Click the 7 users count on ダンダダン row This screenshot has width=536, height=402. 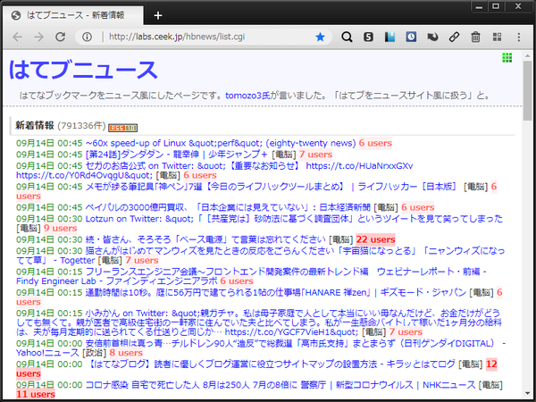(x=315, y=155)
